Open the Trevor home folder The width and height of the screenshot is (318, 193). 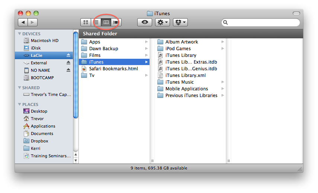coord(44,119)
